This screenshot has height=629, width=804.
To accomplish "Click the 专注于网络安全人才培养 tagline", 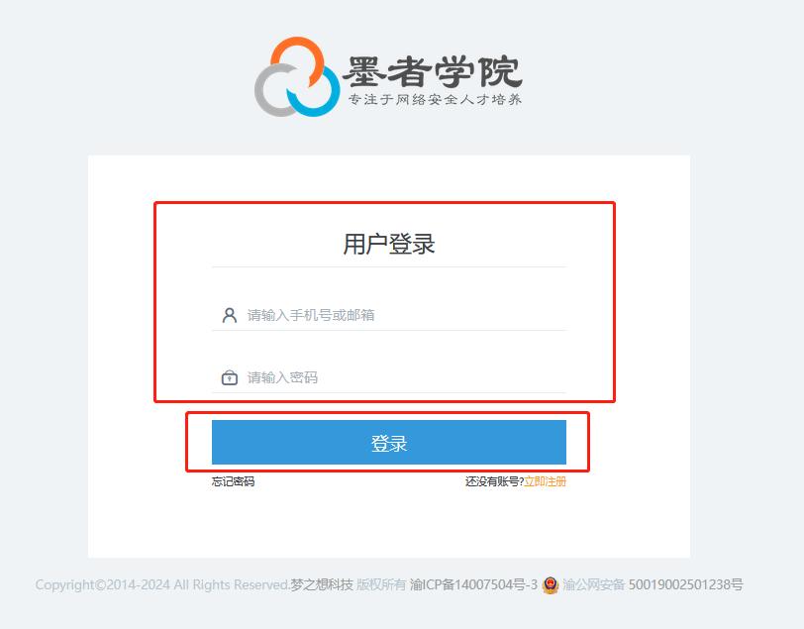I will pos(435,99).
